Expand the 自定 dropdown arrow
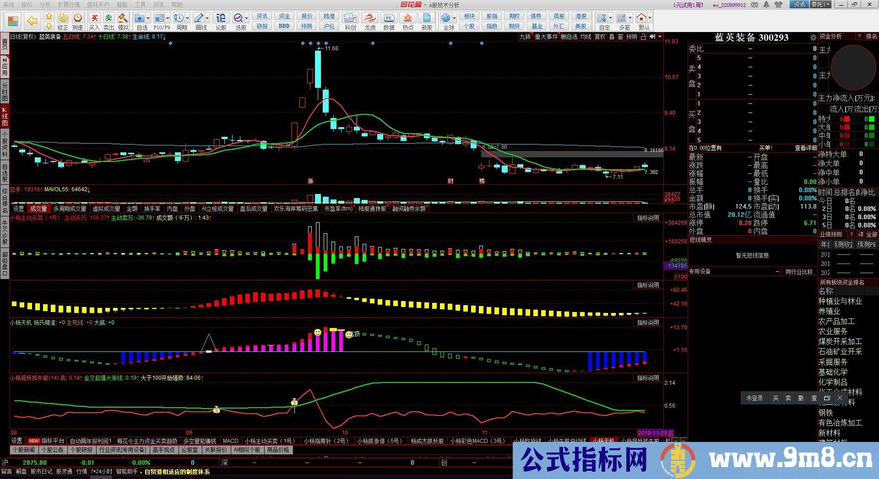The width and height of the screenshot is (879, 479). pyautogui.click(x=610, y=18)
